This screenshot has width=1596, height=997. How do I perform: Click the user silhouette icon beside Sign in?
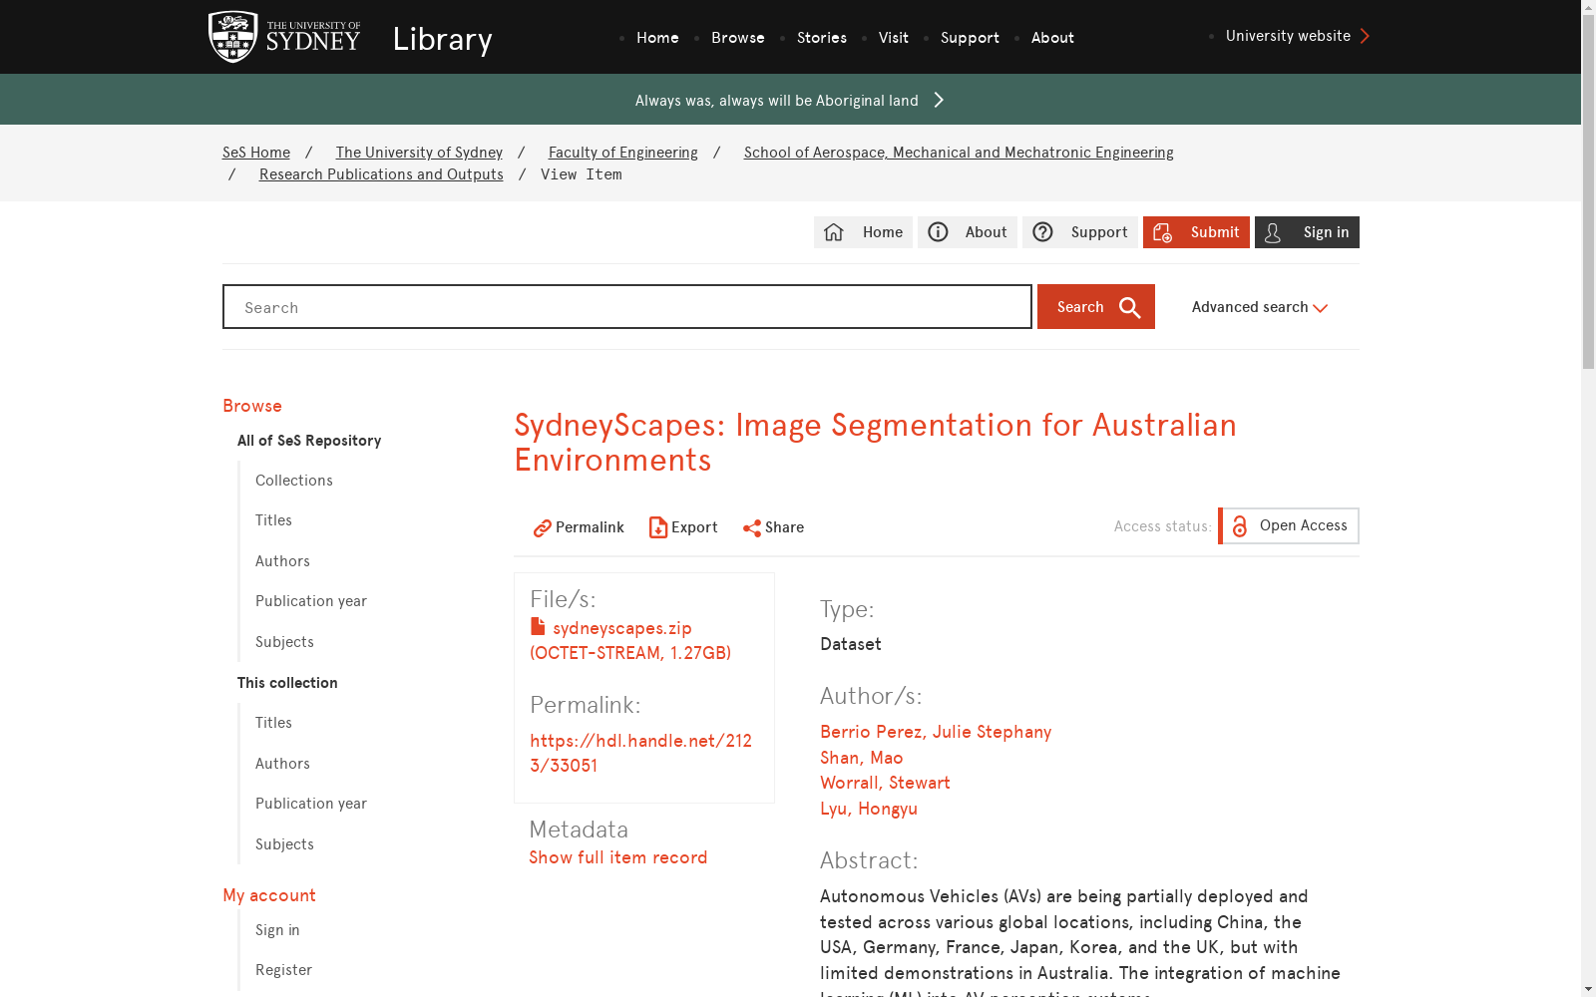tap(1273, 232)
